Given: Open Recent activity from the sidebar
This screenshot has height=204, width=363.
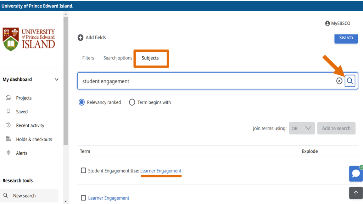Looking at the screenshot, I should click(9, 125).
